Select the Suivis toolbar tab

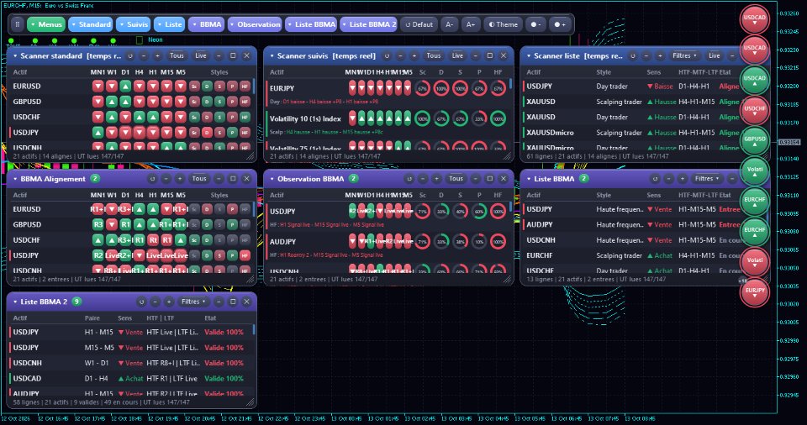coord(134,24)
